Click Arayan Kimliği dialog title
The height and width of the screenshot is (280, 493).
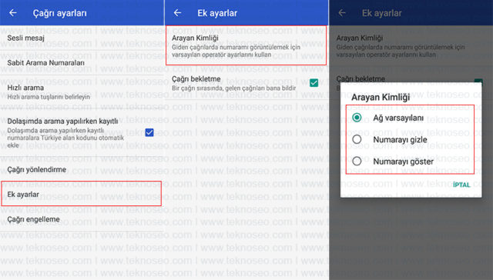381,98
